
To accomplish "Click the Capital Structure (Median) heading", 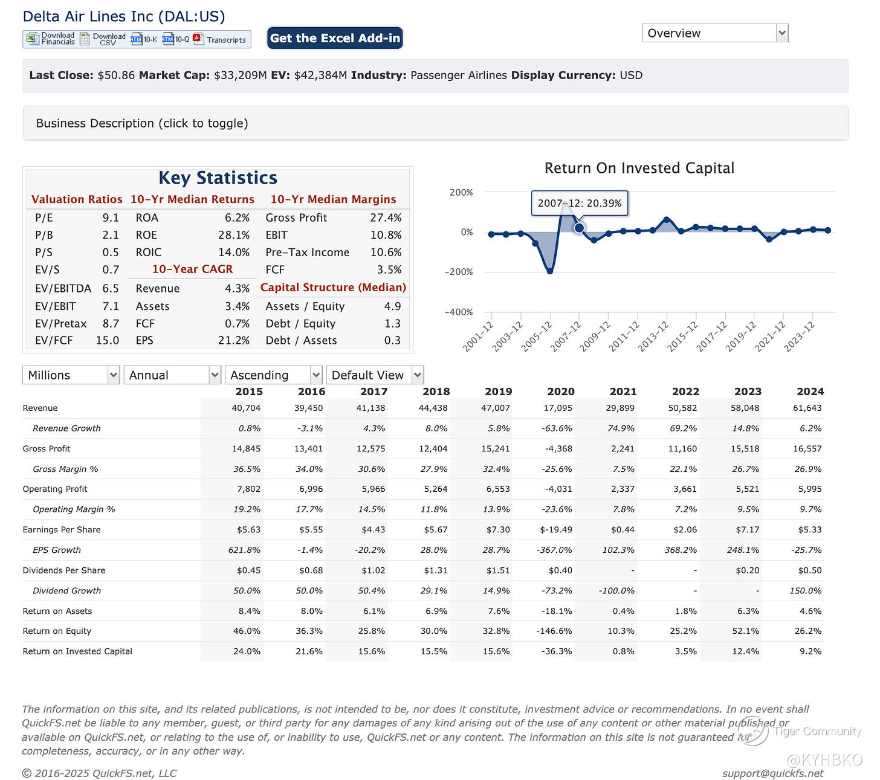I will pos(333,288).
